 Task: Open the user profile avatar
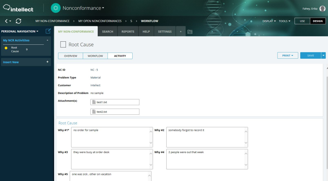pyautogui.click(x=322, y=9)
